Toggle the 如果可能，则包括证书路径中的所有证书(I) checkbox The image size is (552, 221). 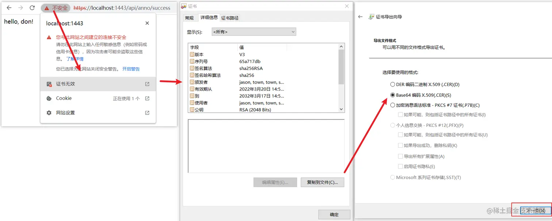[400, 115]
